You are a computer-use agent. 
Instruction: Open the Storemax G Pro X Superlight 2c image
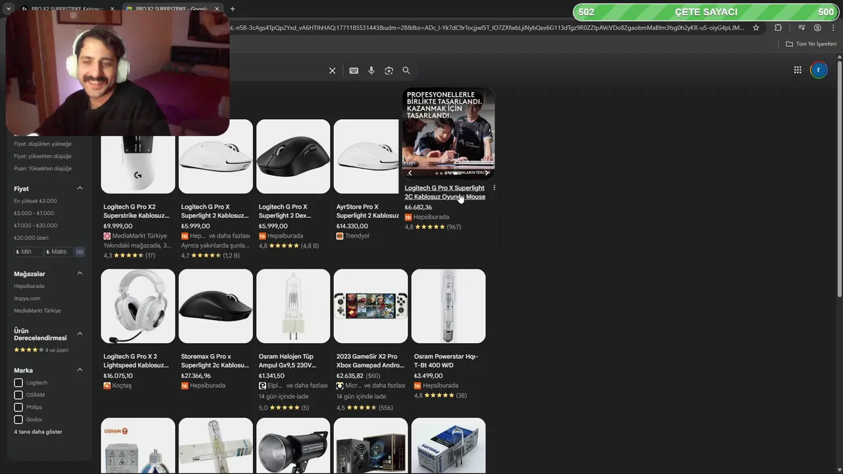tap(215, 306)
